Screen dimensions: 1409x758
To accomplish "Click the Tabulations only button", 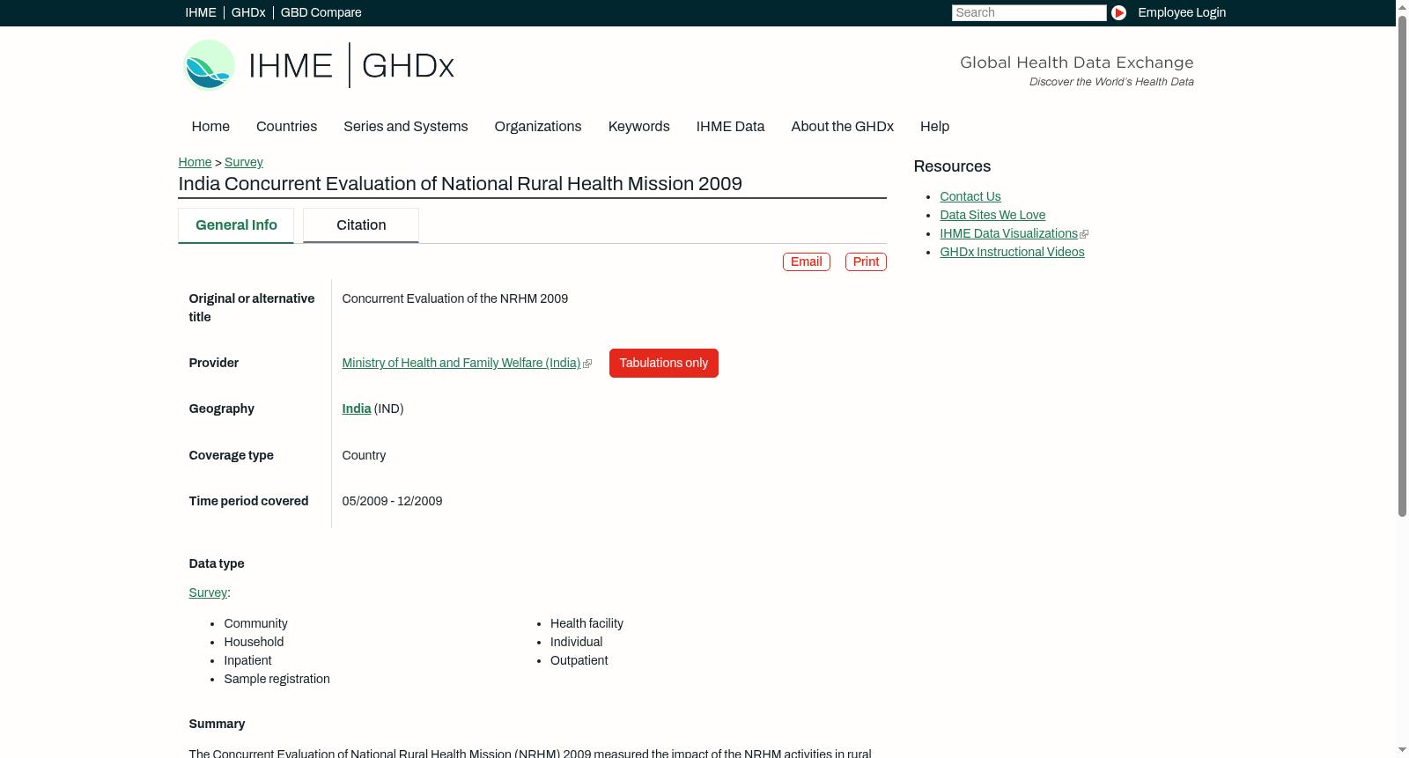I will 664,363.
